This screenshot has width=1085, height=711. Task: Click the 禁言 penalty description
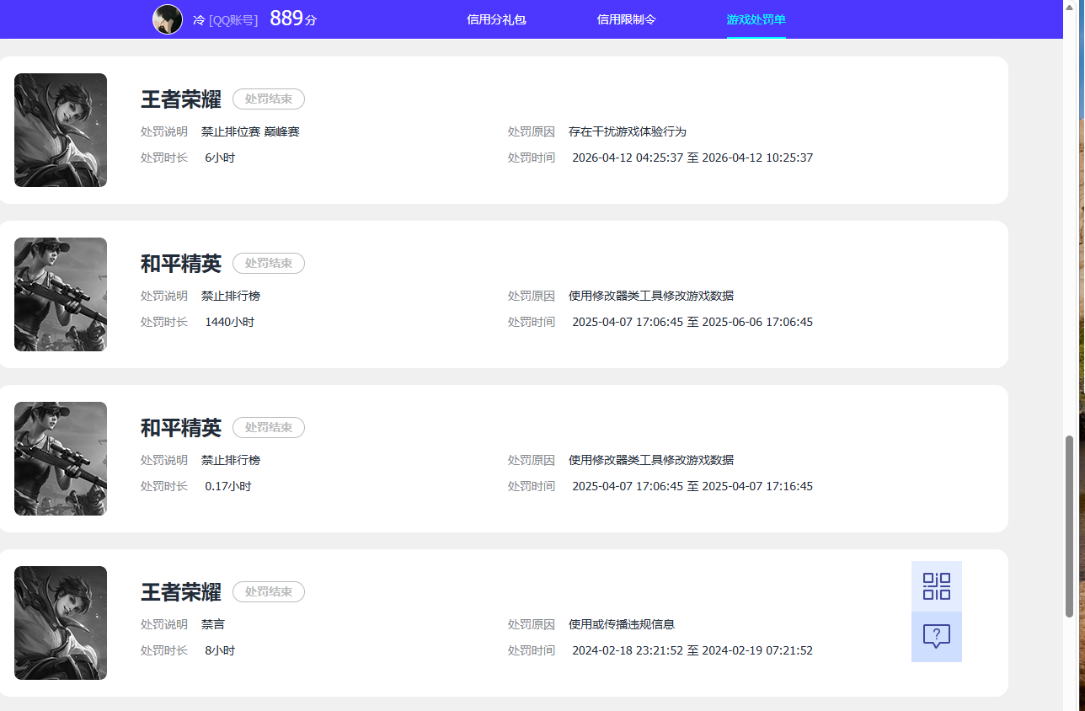point(213,624)
